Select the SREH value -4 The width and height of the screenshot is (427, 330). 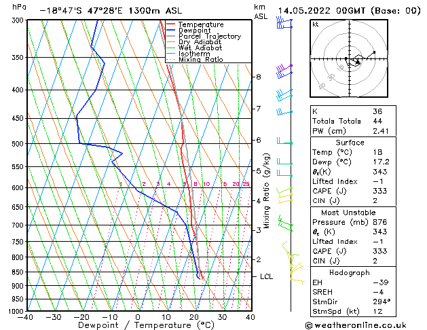pyautogui.click(x=379, y=292)
